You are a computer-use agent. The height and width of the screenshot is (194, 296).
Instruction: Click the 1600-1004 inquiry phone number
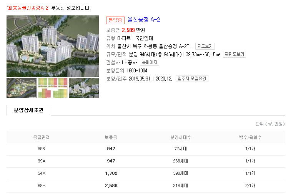[x=137, y=71]
